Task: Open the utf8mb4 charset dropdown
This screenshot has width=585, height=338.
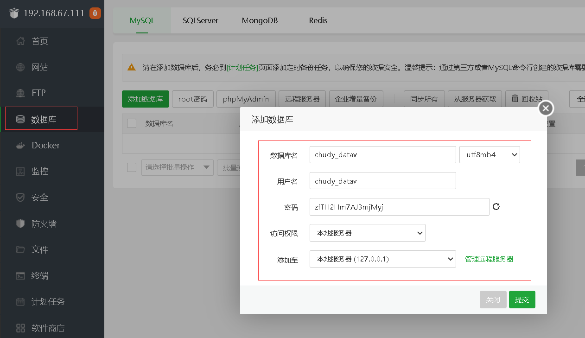Action: [490, 154]
